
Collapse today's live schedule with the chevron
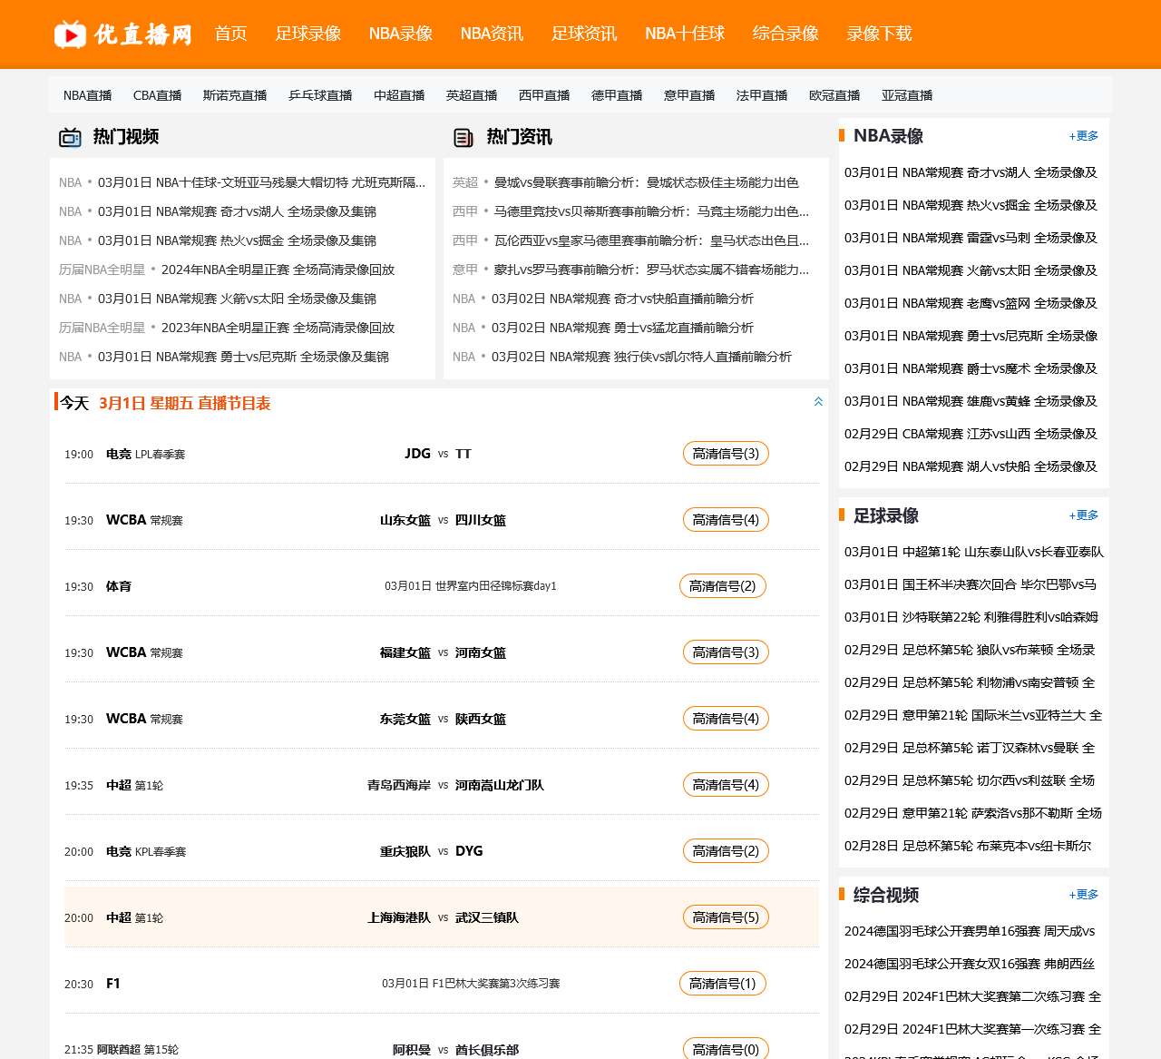(x=818, y=402)
